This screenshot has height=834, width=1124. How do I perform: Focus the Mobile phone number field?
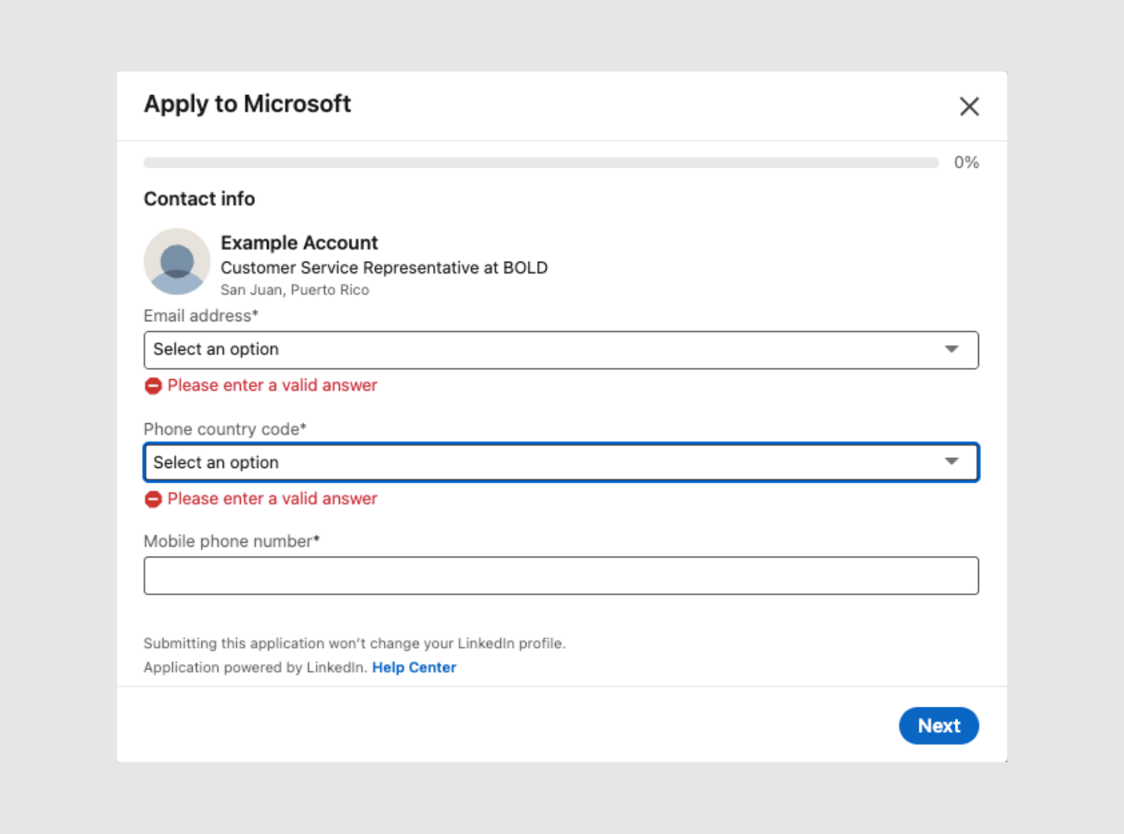pyautogui.click(x=561, y=575)
